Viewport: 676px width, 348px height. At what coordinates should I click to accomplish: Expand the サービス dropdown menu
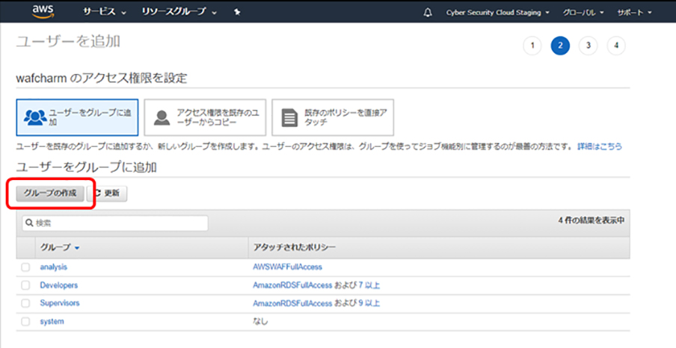pyautogui.click(x=104, y=13)
